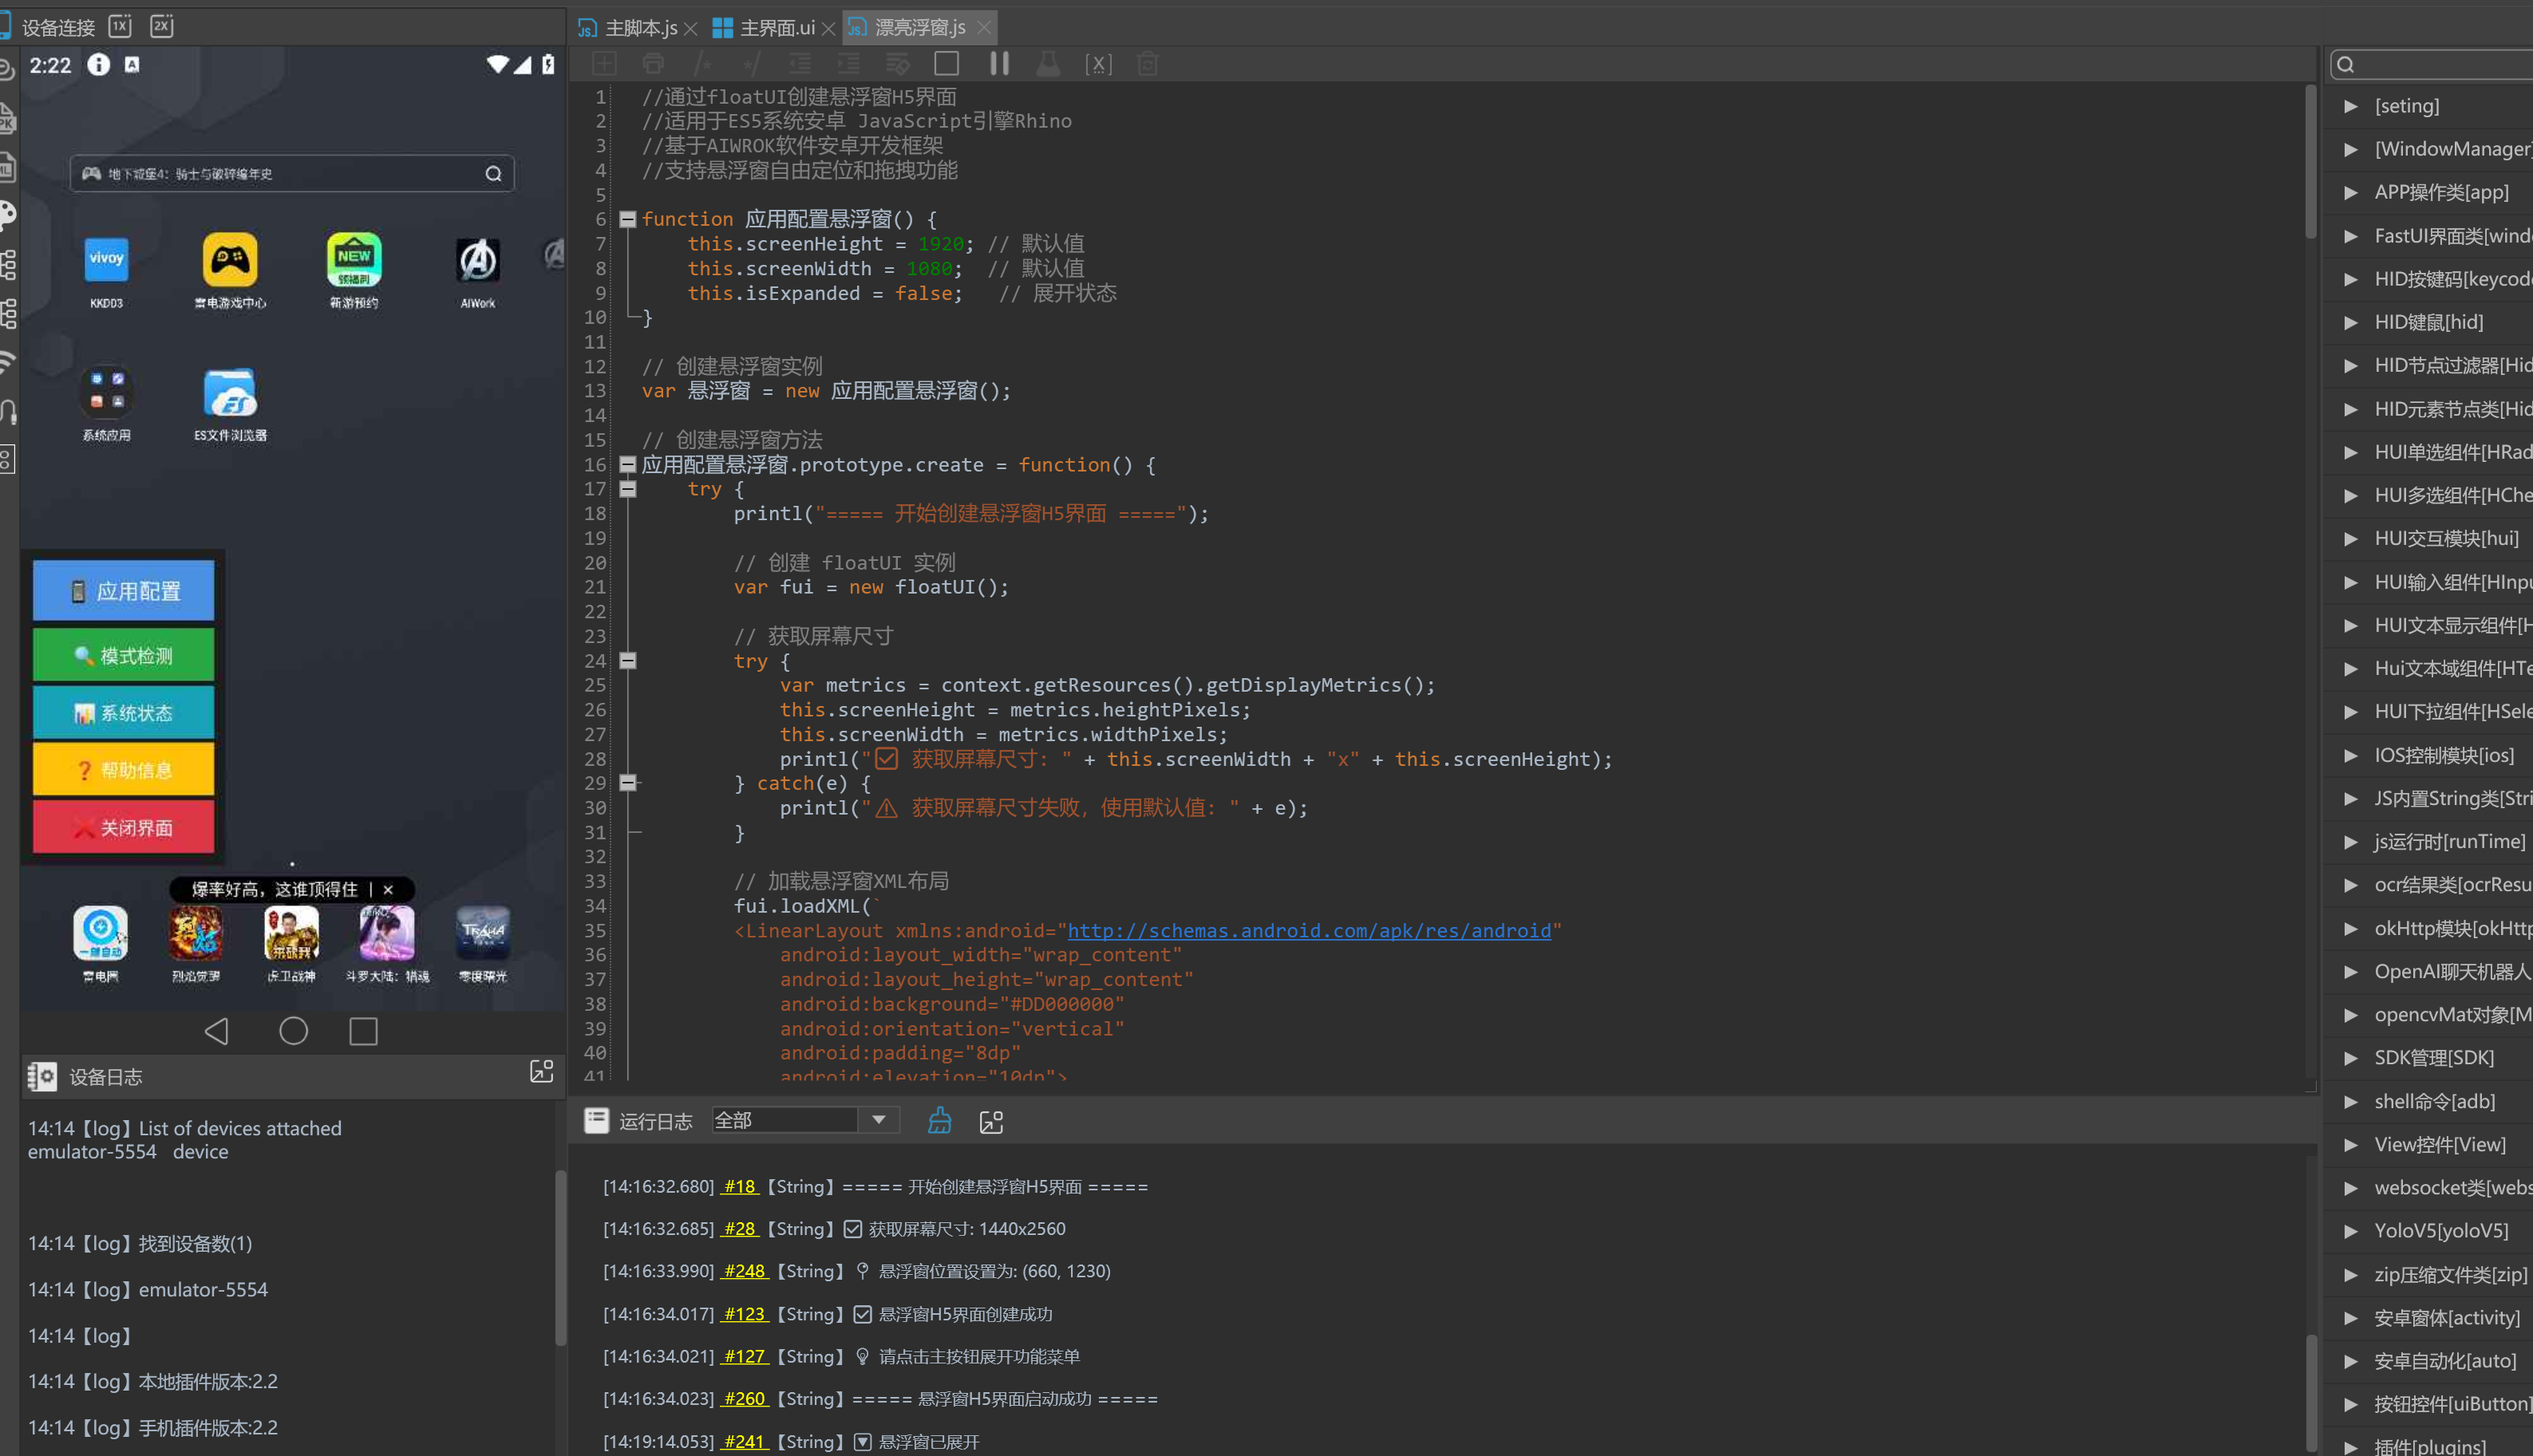Screen dimensions: 2533x1456
Task: Click the API search input field
Action: click(2440, 64)
